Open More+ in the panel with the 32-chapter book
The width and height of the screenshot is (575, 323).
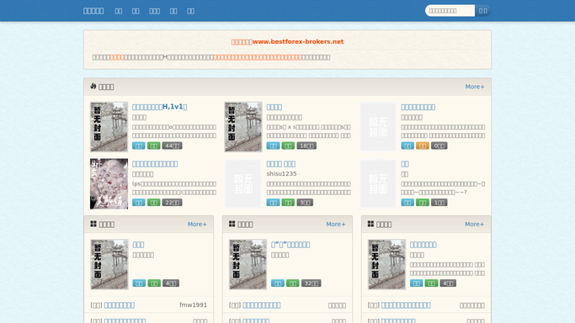[336, 224]
